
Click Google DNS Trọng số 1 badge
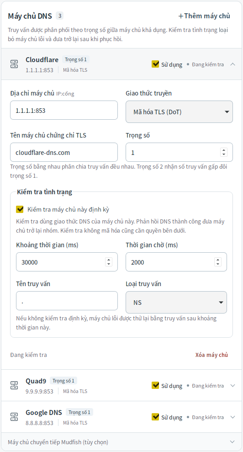pos(79,412)
